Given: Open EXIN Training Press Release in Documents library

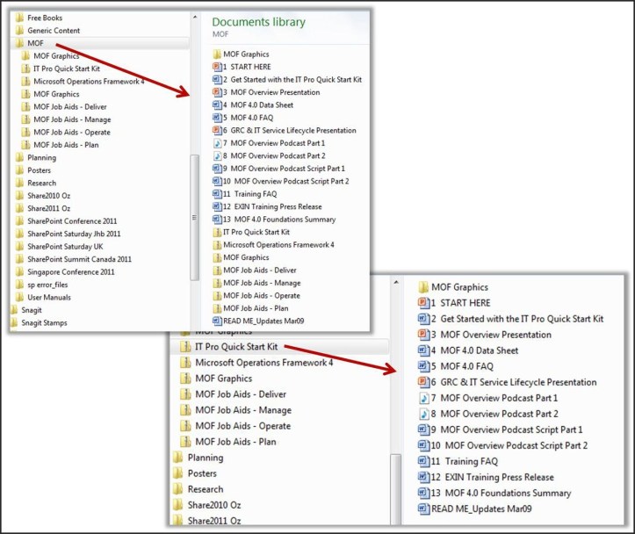Looking at the screenshot, I should [269, 206].
